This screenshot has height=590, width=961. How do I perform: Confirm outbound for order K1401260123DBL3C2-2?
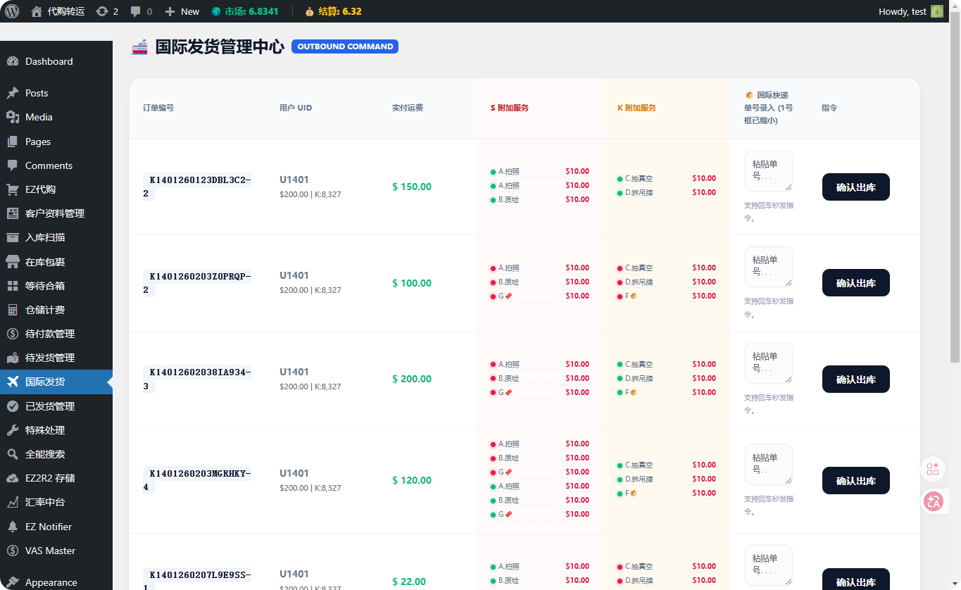tap(855, 187)
